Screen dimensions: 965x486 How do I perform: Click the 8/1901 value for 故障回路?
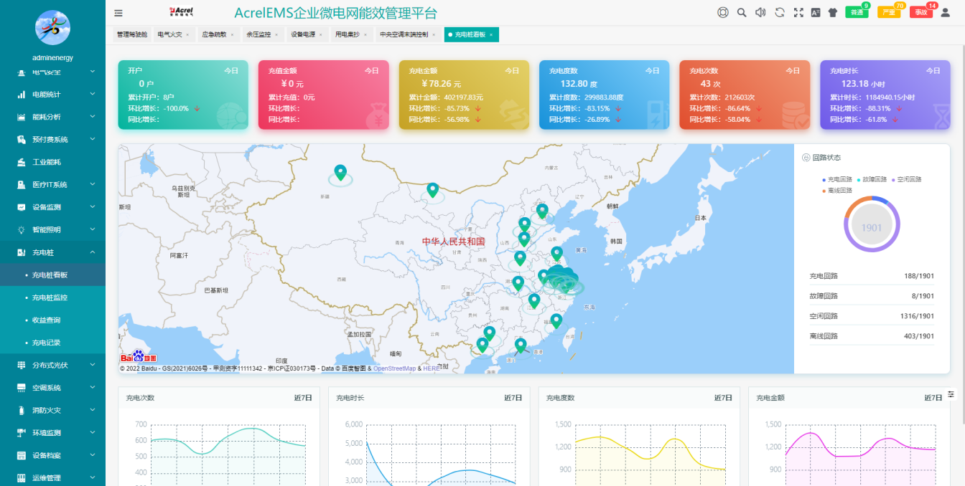click(923, 296)
